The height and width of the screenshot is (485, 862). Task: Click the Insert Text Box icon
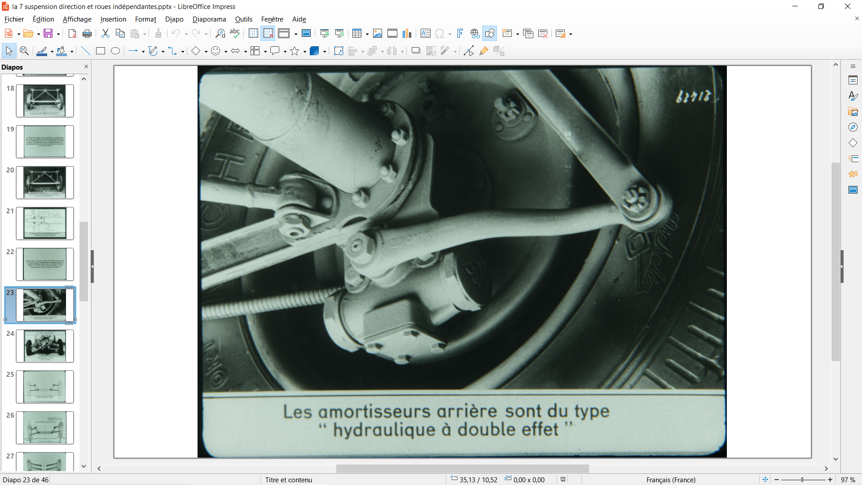[426, 34]
